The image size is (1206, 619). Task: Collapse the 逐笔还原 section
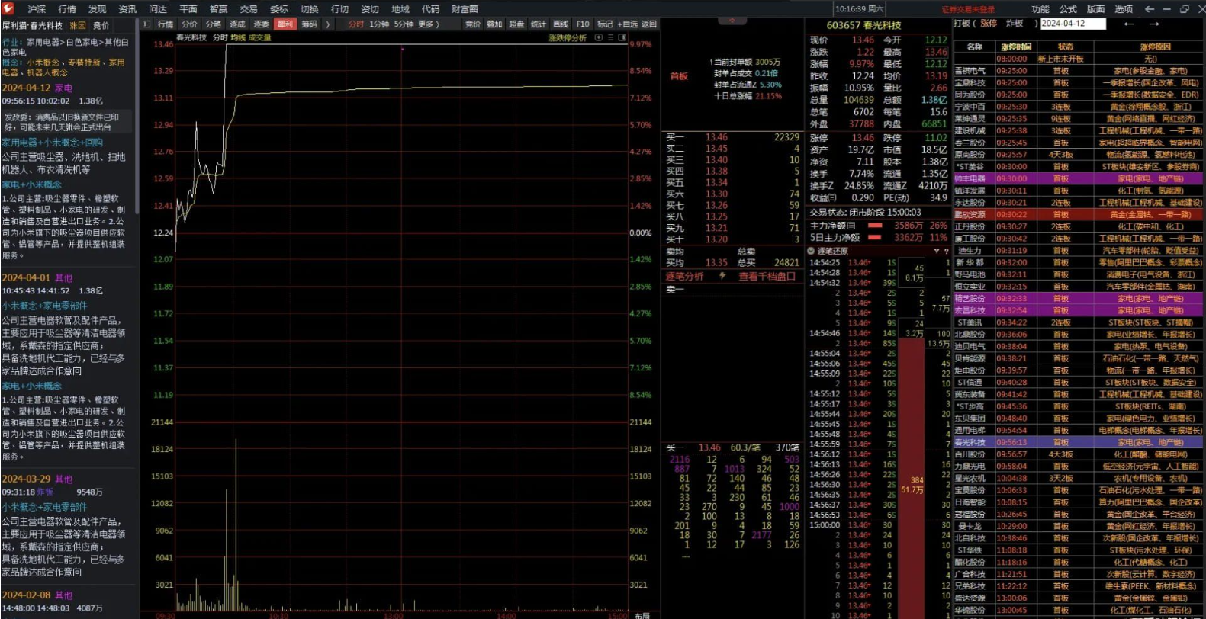(x=811, y=251)
